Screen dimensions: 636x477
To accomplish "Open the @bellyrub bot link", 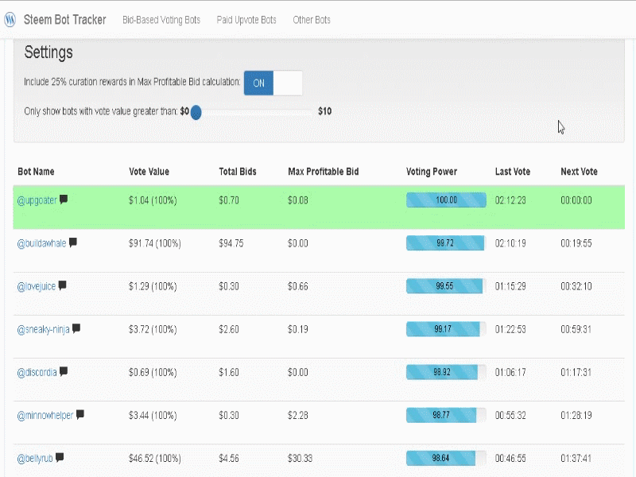I will coord(35,459).
